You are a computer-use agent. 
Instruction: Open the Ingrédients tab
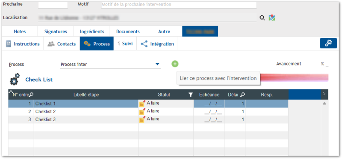tap(92, 31)
